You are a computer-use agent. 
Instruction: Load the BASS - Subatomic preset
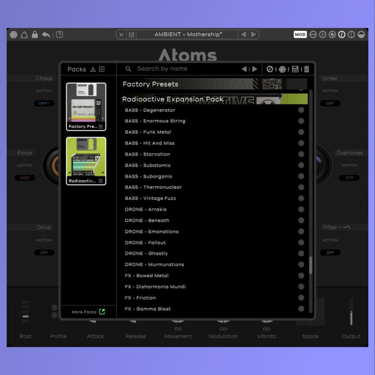coord(148,165)
